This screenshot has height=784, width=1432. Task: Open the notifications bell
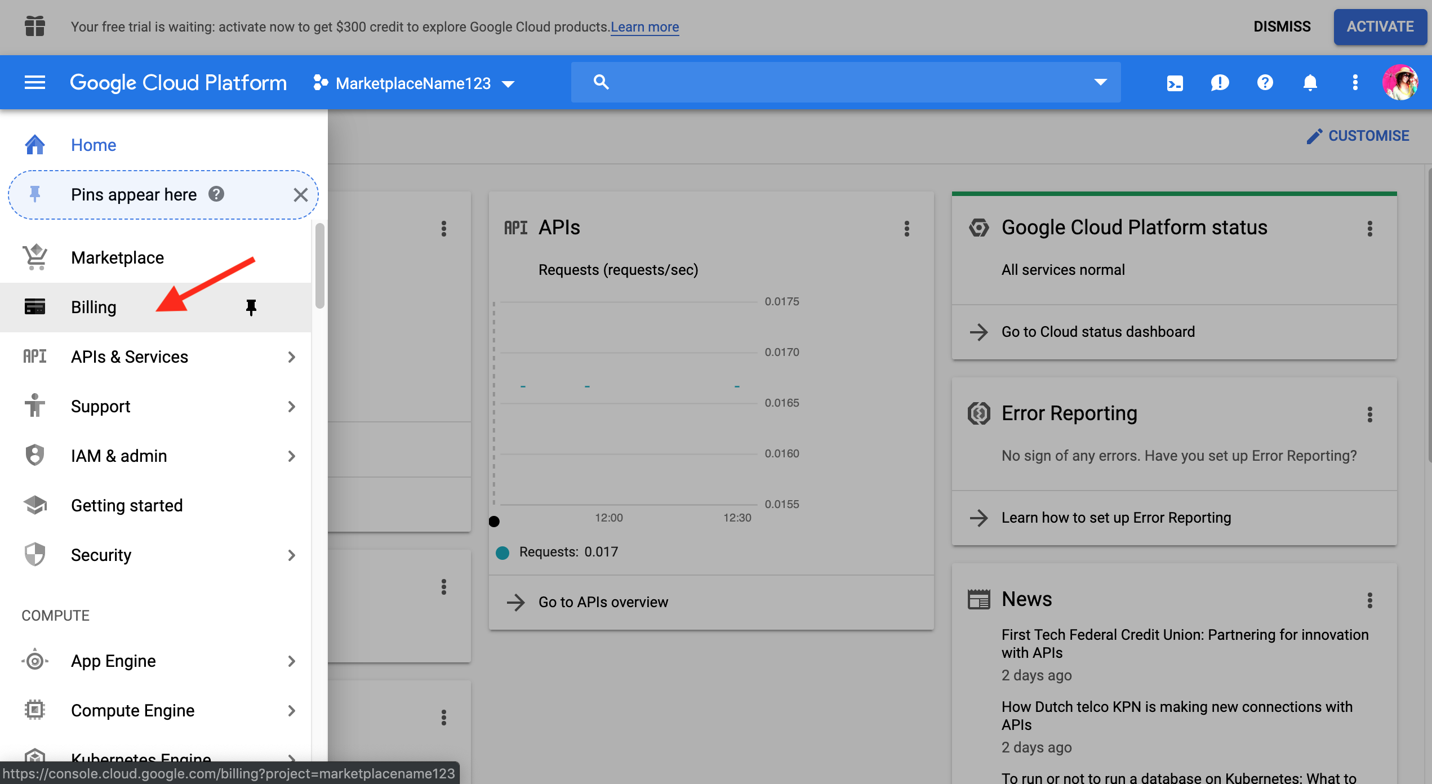pos(1310,82)
